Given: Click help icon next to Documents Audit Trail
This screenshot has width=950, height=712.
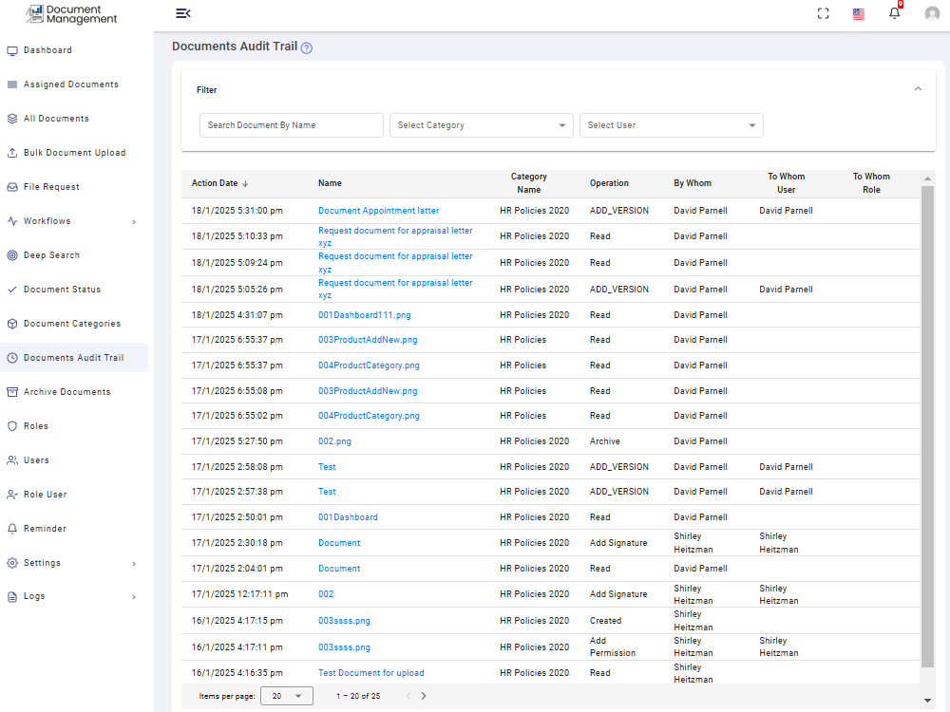Looking at the screenshot, I should point(307,48).
